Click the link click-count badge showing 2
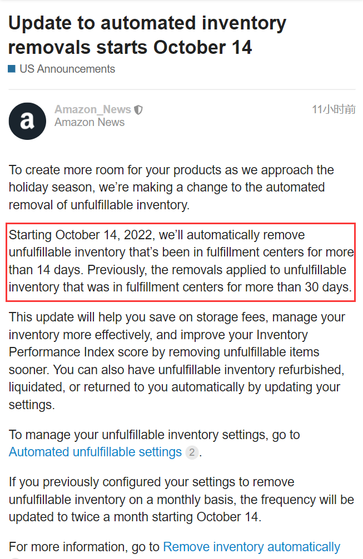Image resolution: width=363 pixels, height=559 pixels. tap(192, 452)
